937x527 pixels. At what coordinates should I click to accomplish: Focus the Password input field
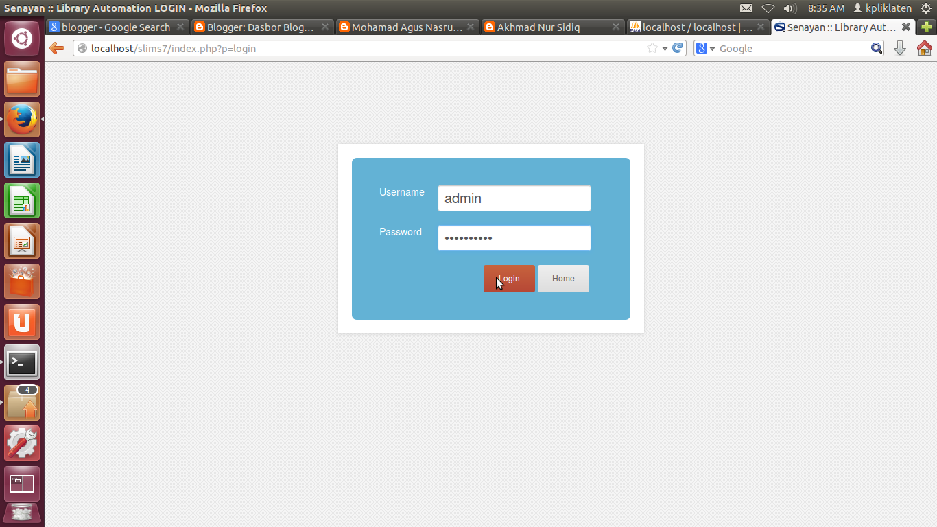pos(514,238)
